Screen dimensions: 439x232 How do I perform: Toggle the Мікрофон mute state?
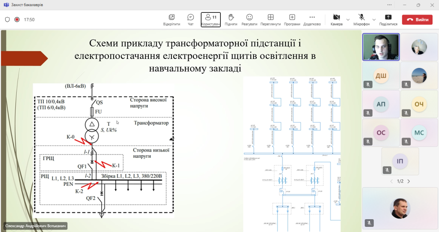click(361, 19)
